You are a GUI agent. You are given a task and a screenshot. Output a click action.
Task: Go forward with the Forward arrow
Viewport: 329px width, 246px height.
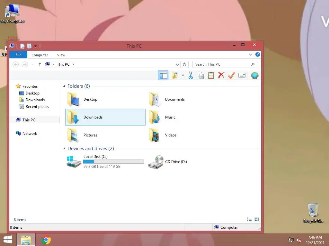coord(25,64)
